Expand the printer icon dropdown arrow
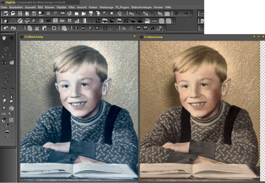265x183 pixels. pos(124,14)
